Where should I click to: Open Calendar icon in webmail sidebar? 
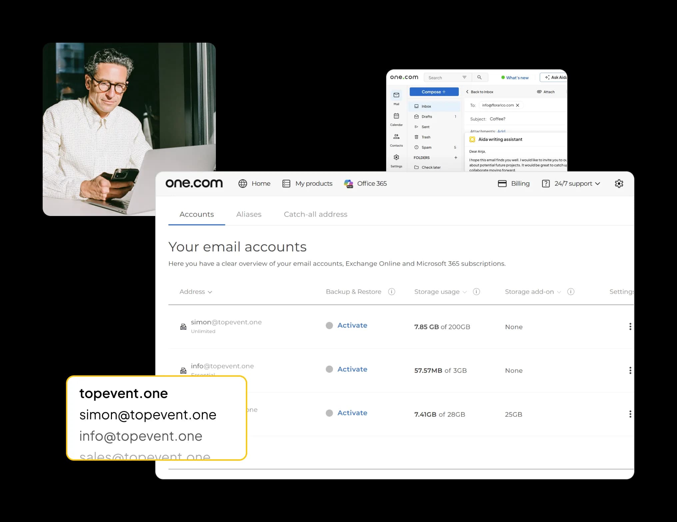click(396, 116)
